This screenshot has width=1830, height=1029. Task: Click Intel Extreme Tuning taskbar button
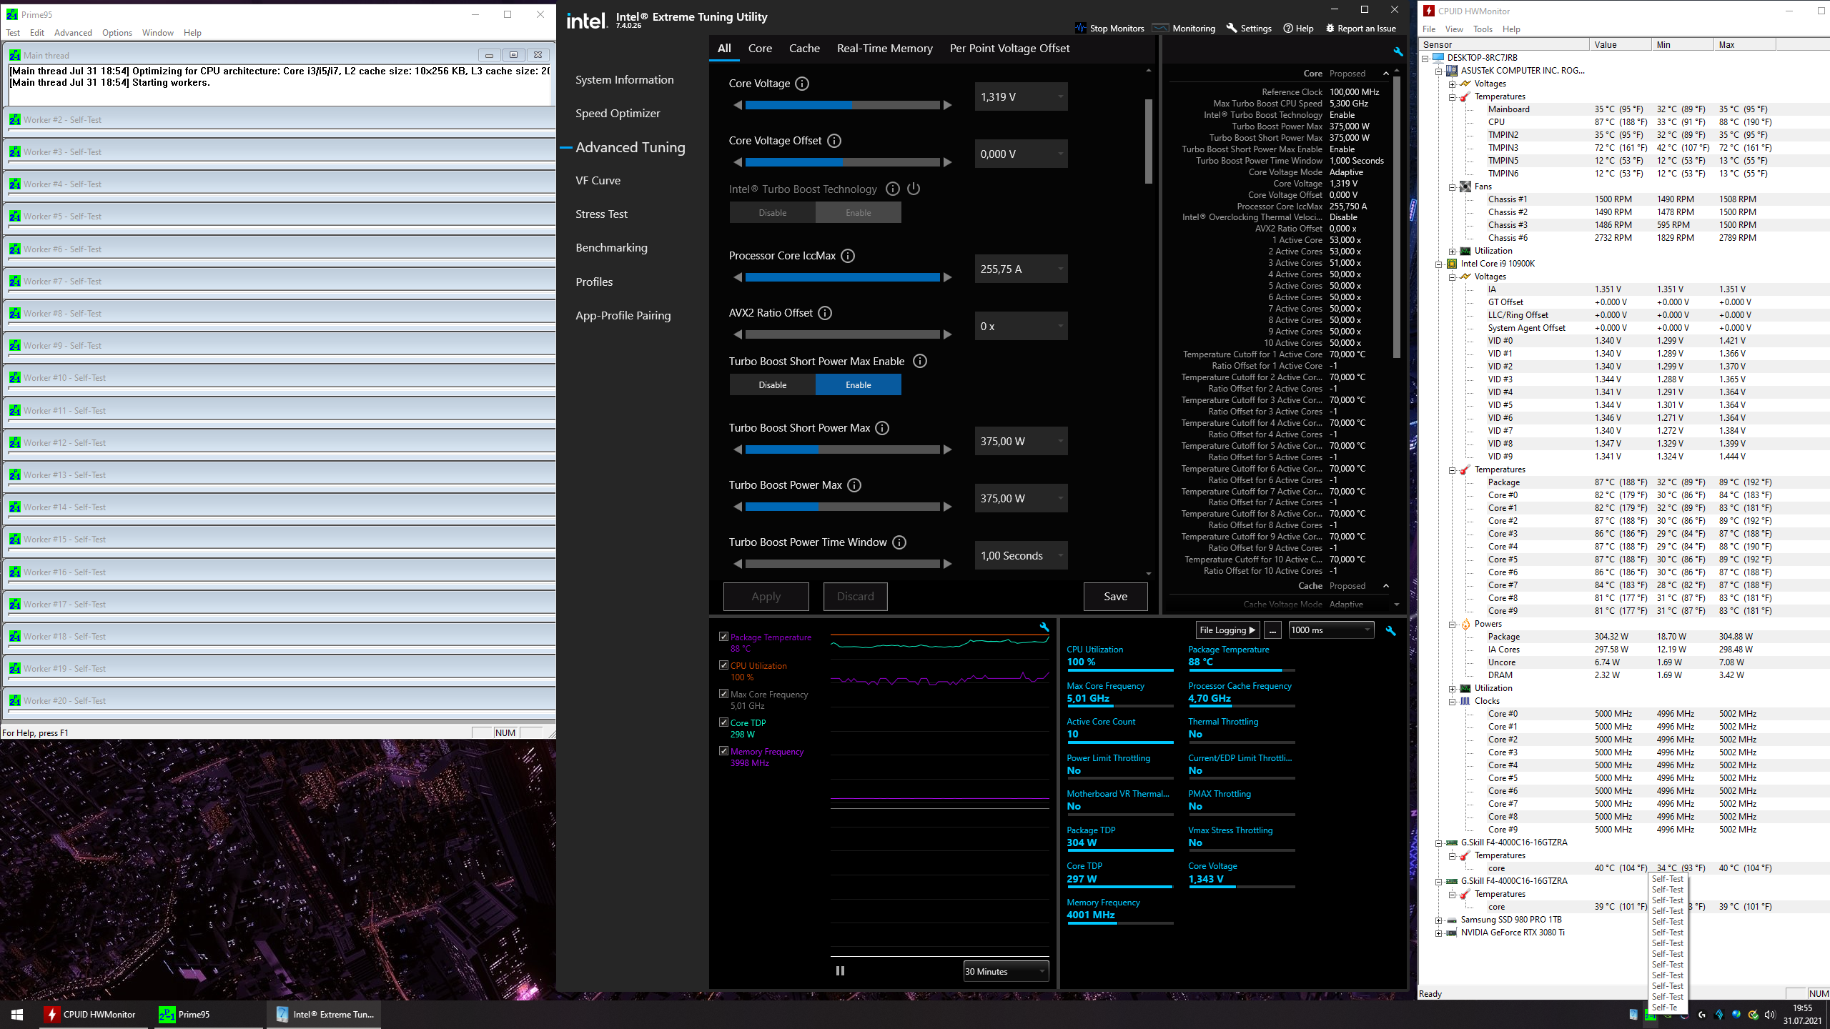325,1014
